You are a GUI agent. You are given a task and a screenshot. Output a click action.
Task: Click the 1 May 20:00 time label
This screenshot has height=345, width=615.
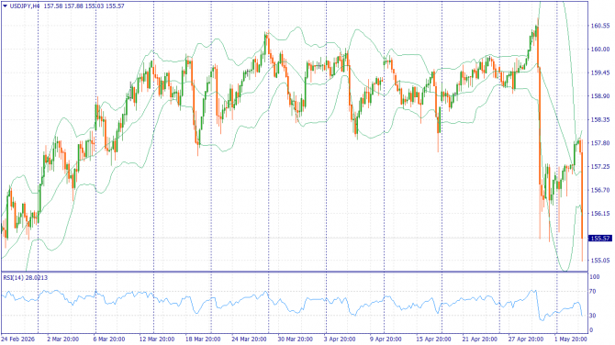[571, 339]
